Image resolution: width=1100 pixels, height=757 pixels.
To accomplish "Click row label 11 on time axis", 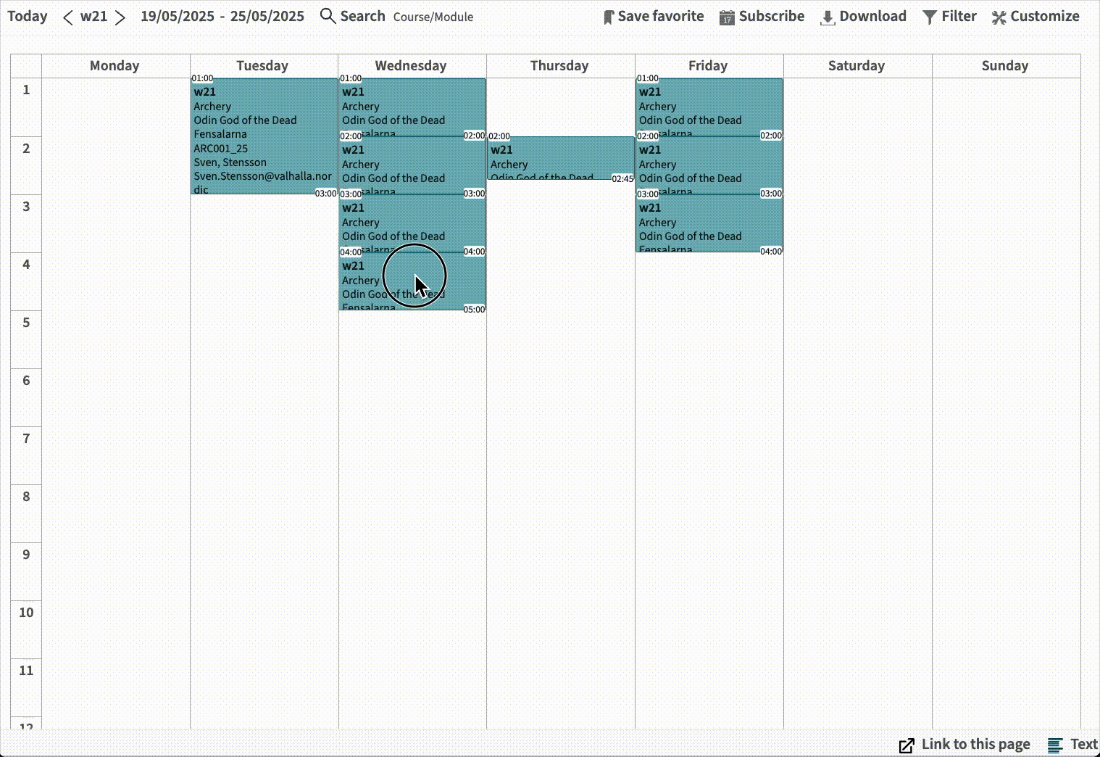I will [26, 670].
